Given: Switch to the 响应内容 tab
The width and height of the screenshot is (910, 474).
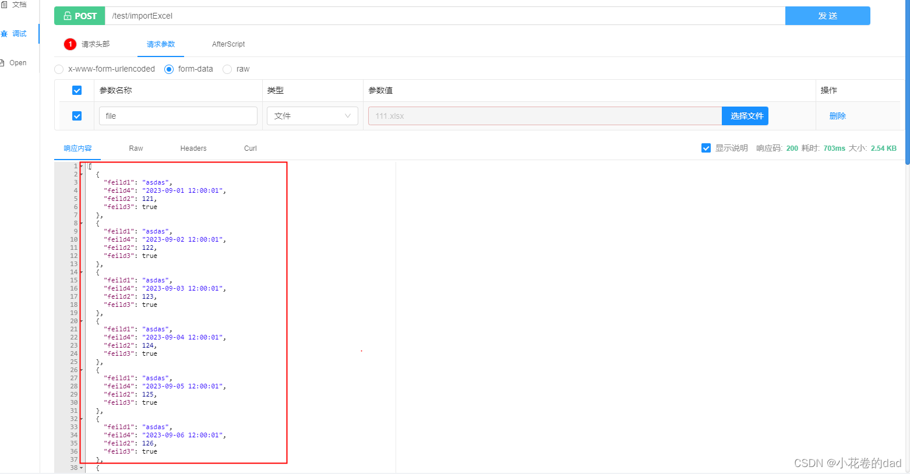Looking at the screenshot, I should (77, 148).
